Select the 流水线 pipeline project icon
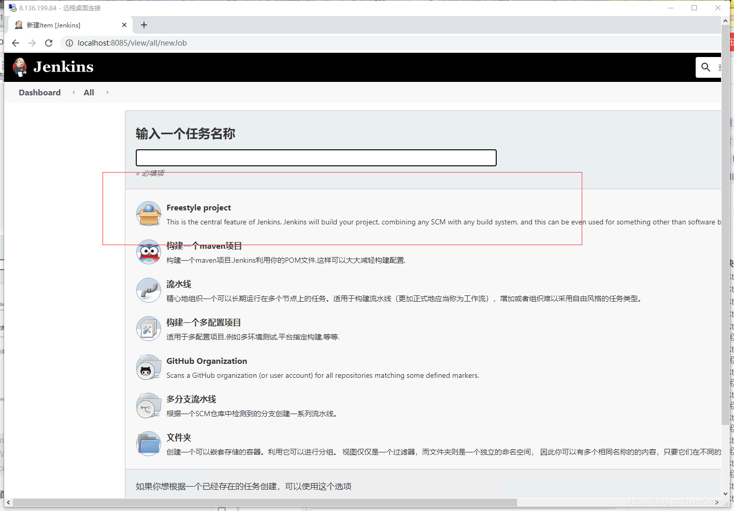This screenshot has width=734, height=511. (149, 290)
